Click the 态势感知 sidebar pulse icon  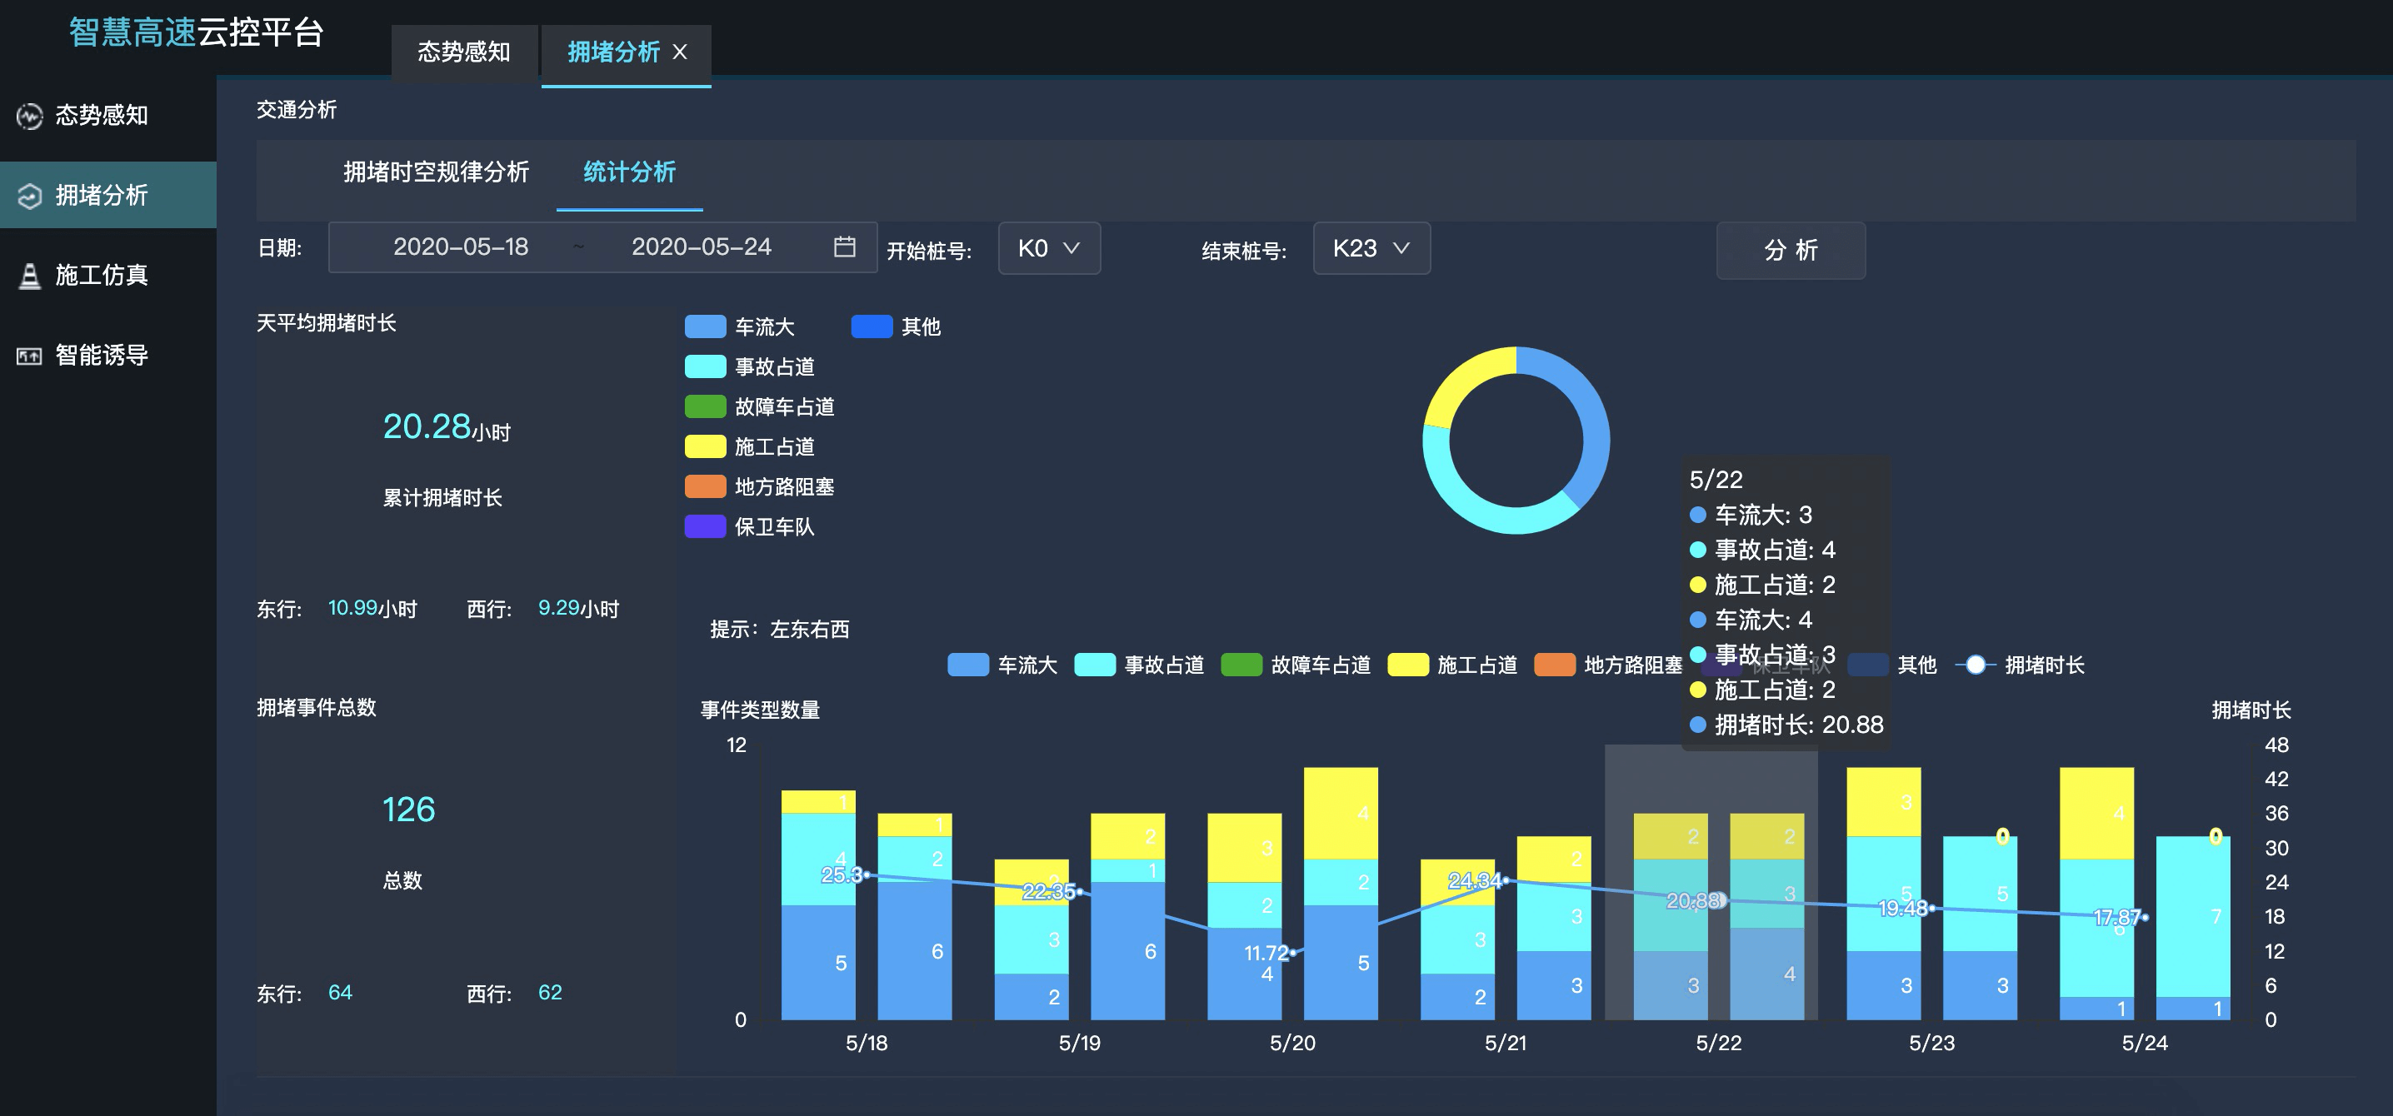[30, 116]
